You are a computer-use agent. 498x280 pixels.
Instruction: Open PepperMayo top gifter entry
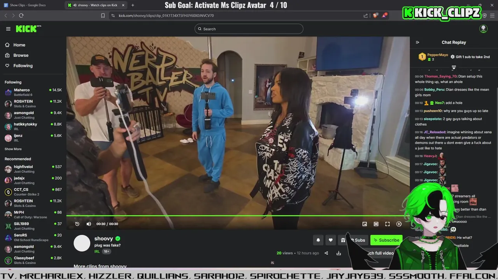click(433, 57)
